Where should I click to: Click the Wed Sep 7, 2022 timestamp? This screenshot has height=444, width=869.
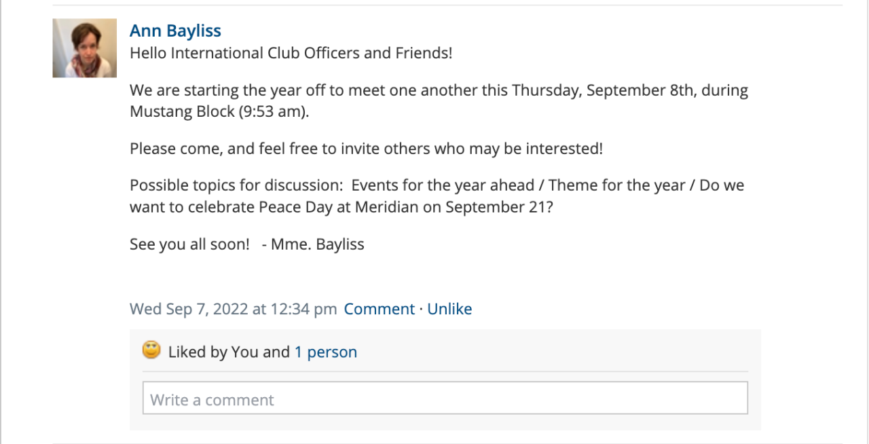click(233, 309)
